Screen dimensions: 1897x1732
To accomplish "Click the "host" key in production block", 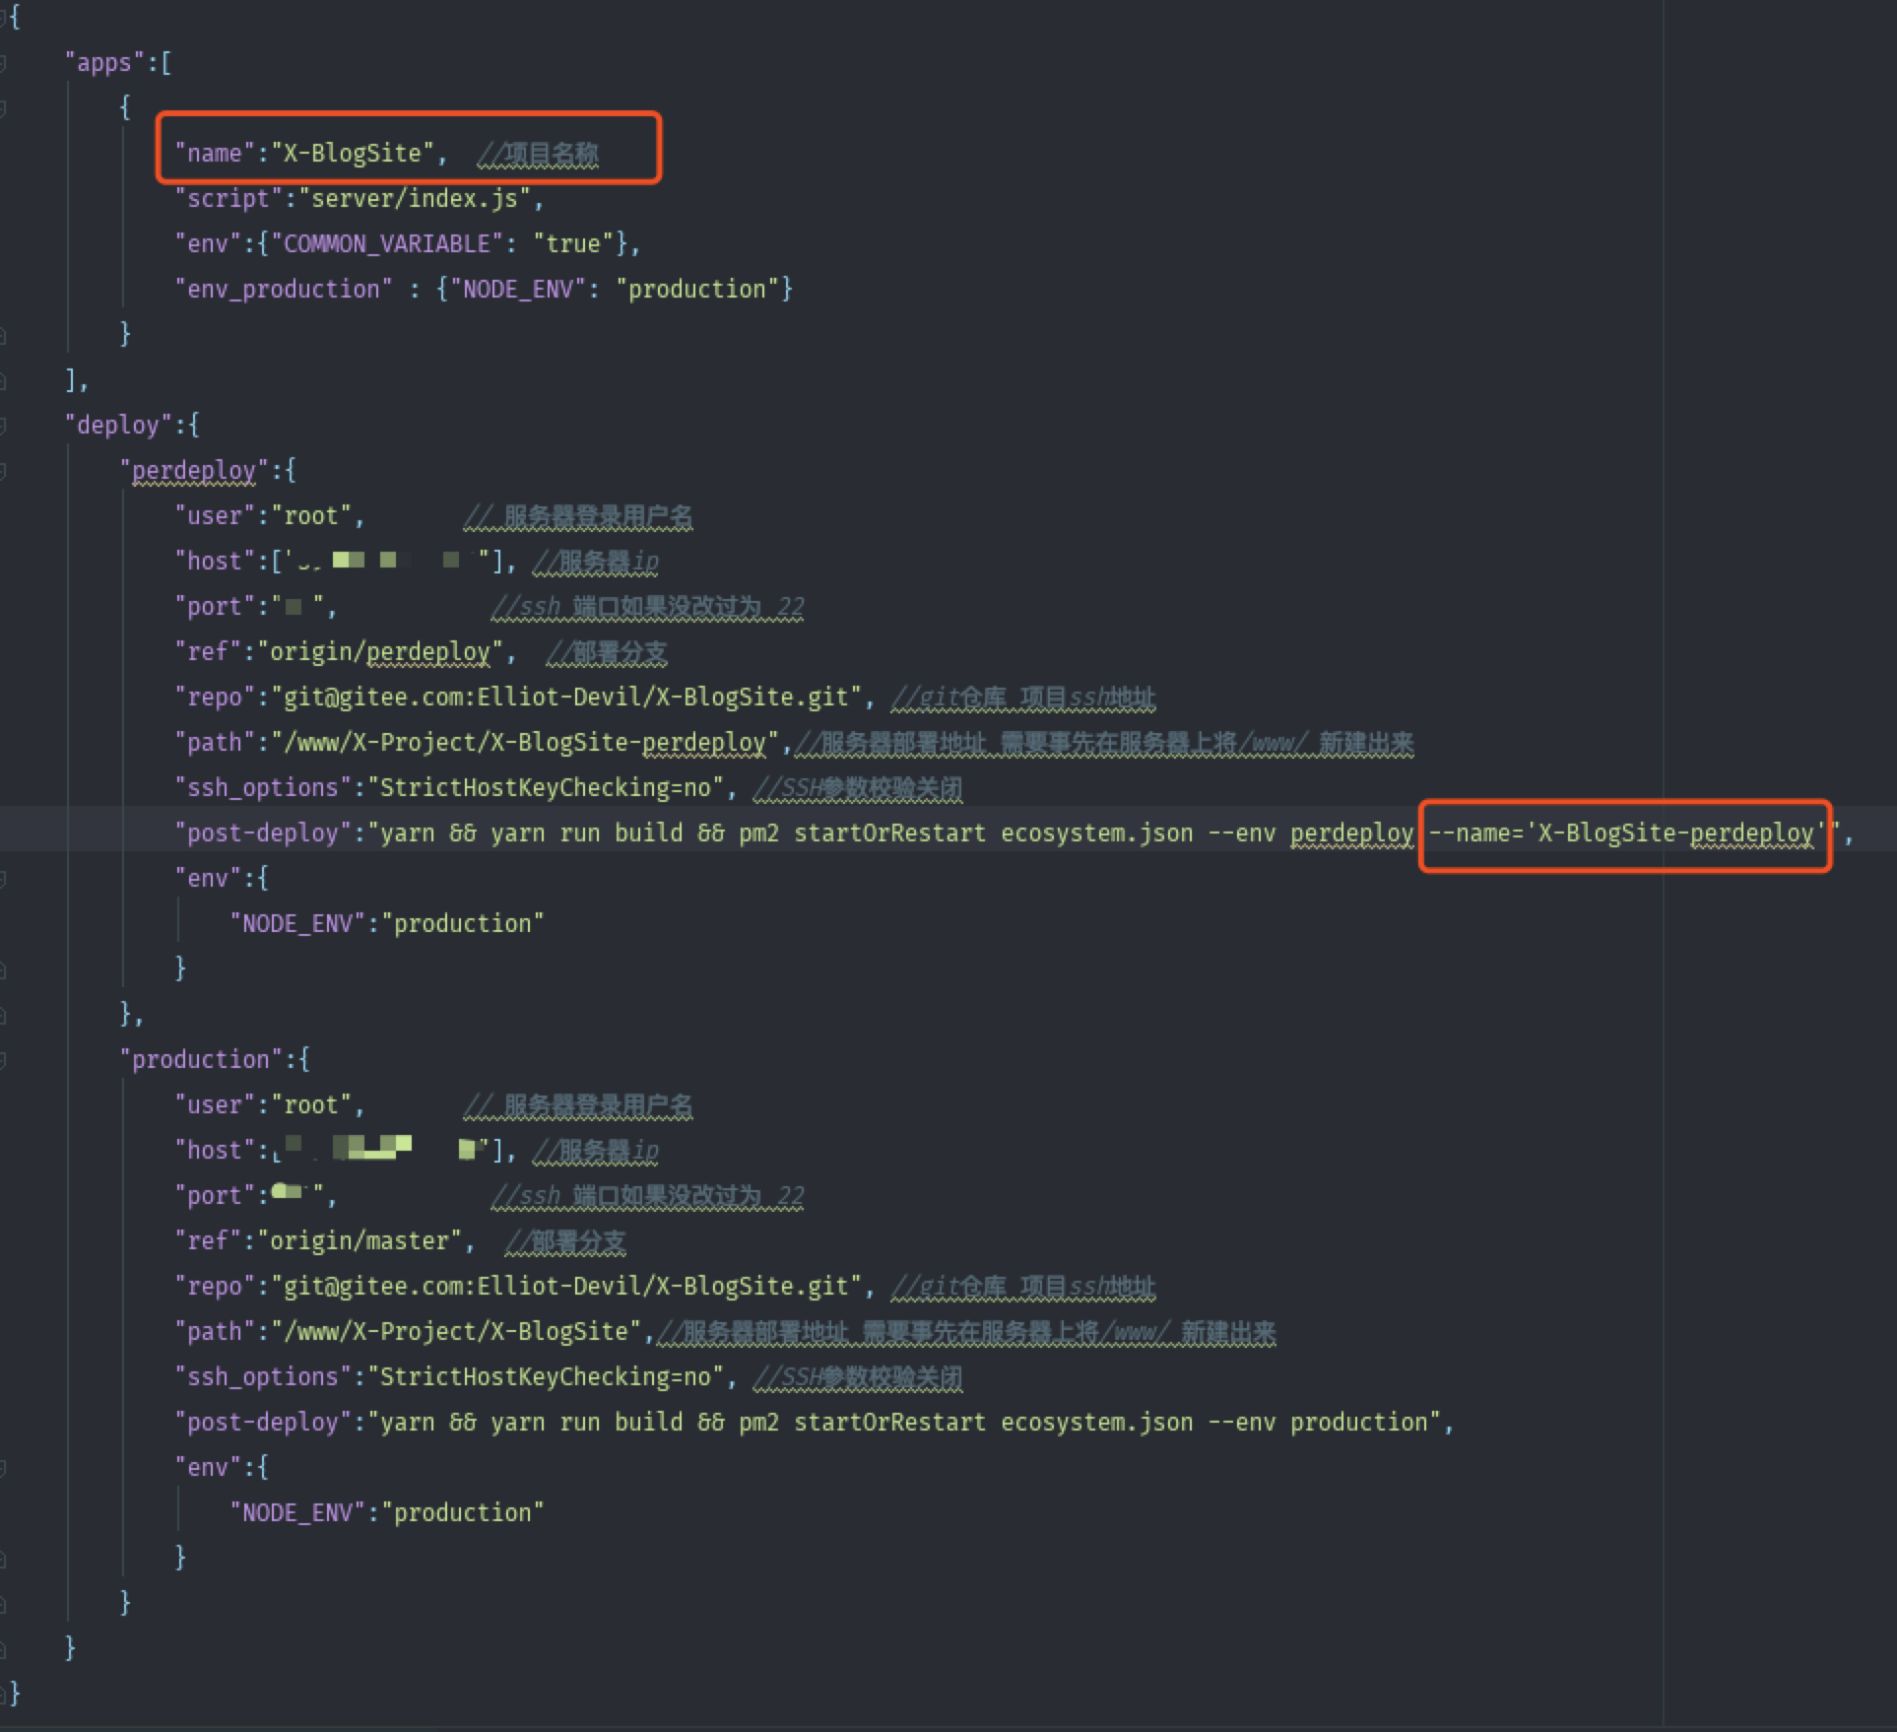I will pyautogui.click(x=216, y=1151).
